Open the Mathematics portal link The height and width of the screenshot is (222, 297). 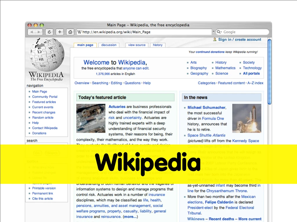click(x=225, y=68)
